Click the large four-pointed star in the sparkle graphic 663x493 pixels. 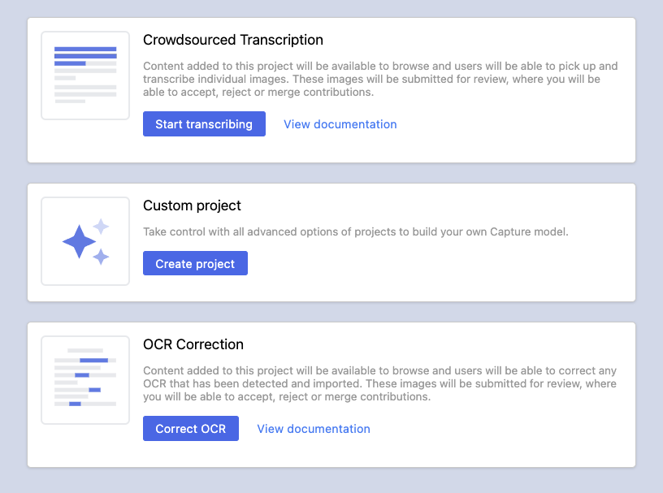(79, 241)
